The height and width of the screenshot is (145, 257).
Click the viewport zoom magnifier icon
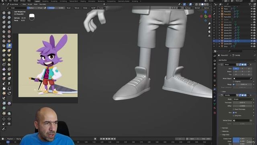(209, 24)
